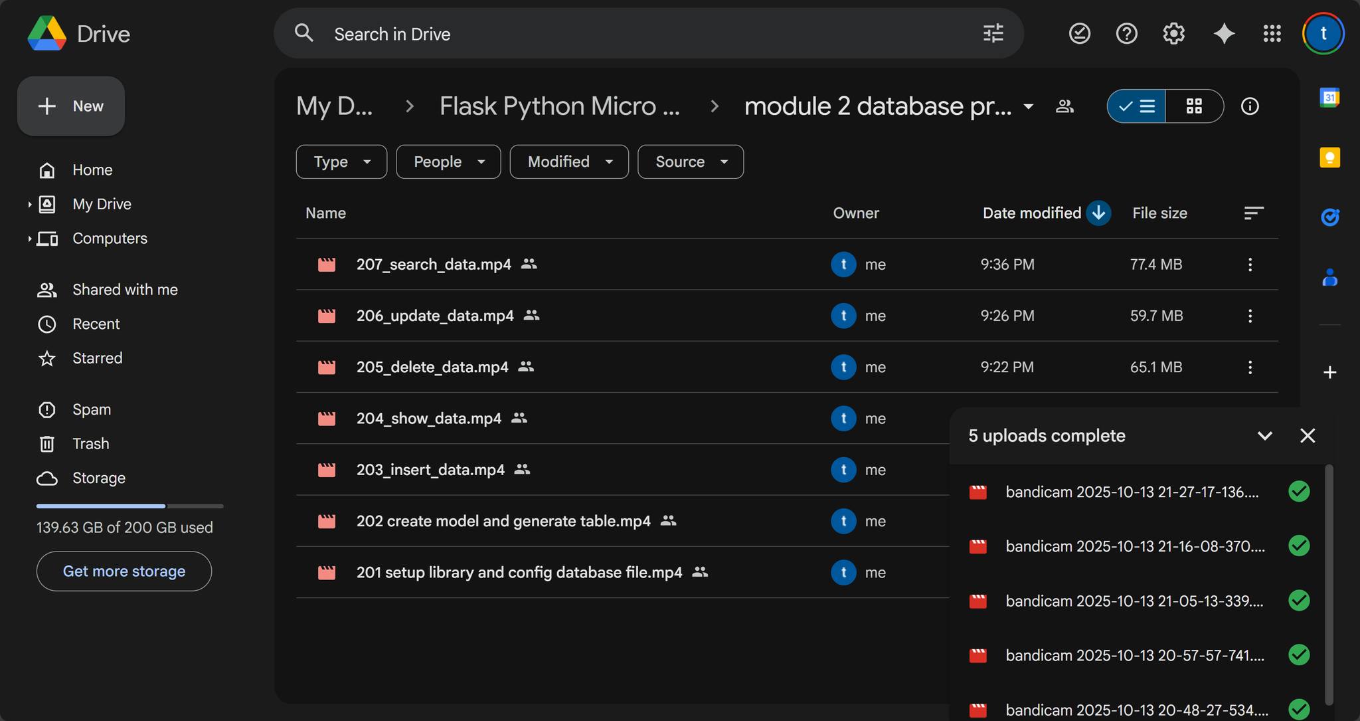
Task: Expand Computers tree arrow
Action: click(x=30, y=239)
